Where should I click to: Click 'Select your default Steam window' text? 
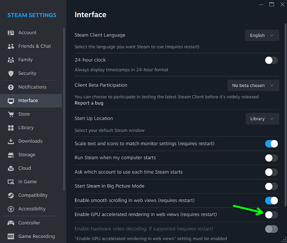pyautogui.click(x=110, y=130)
